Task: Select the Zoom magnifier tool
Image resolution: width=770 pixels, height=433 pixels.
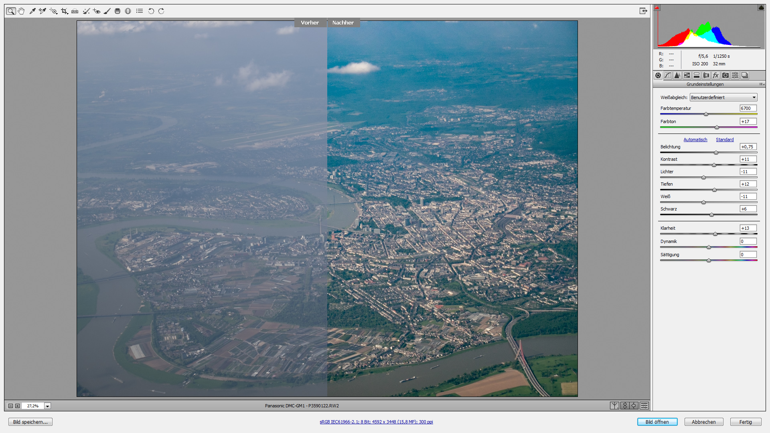Action: click(11, 11)
